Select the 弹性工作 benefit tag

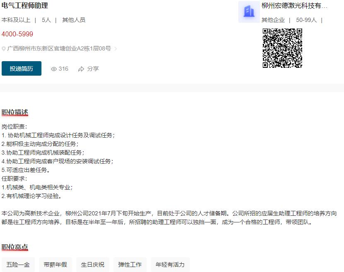tap(130, 265)
